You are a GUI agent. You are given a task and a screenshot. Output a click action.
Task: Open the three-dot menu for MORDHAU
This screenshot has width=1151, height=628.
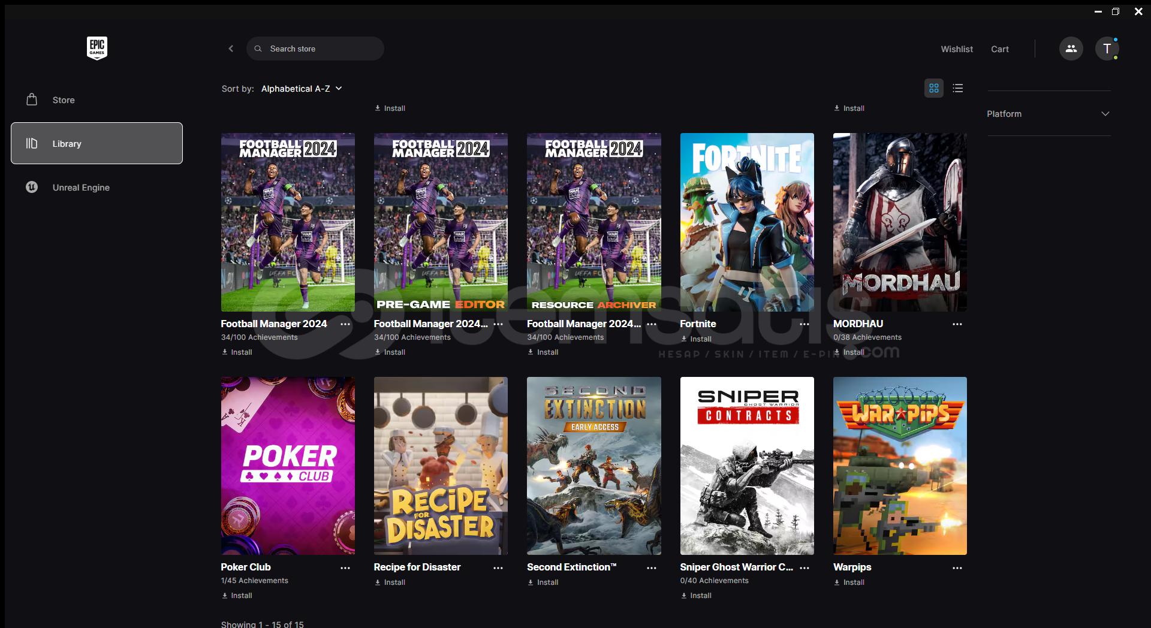pyautogui.click(x=957, y=324)
